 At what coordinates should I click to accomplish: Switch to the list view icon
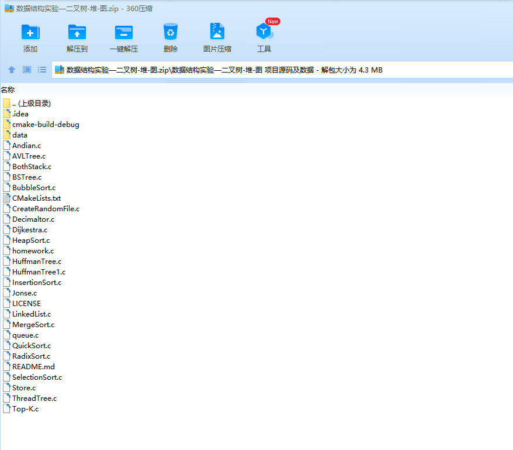[x=42, y=70]
